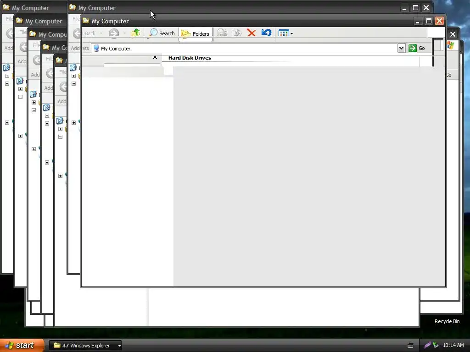Click Back arrow in window directly behind front
Screen dimensions: 470x352
(77, 33)
